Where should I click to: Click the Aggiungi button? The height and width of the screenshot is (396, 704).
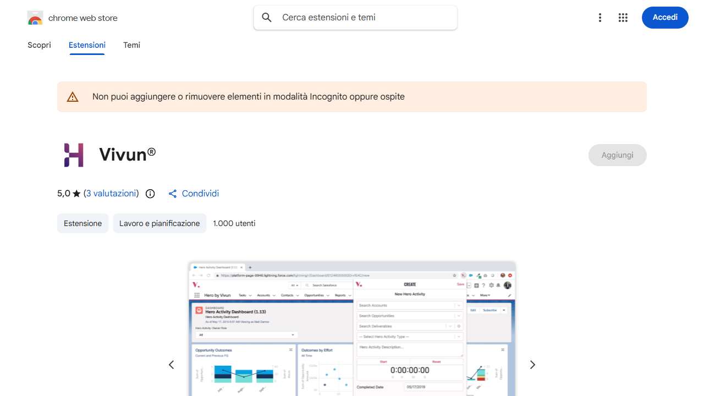(617, 155)
